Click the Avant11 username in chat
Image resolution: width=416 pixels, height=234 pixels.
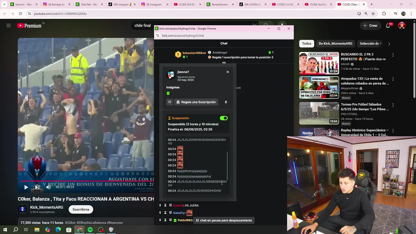(x=178, y=205)
